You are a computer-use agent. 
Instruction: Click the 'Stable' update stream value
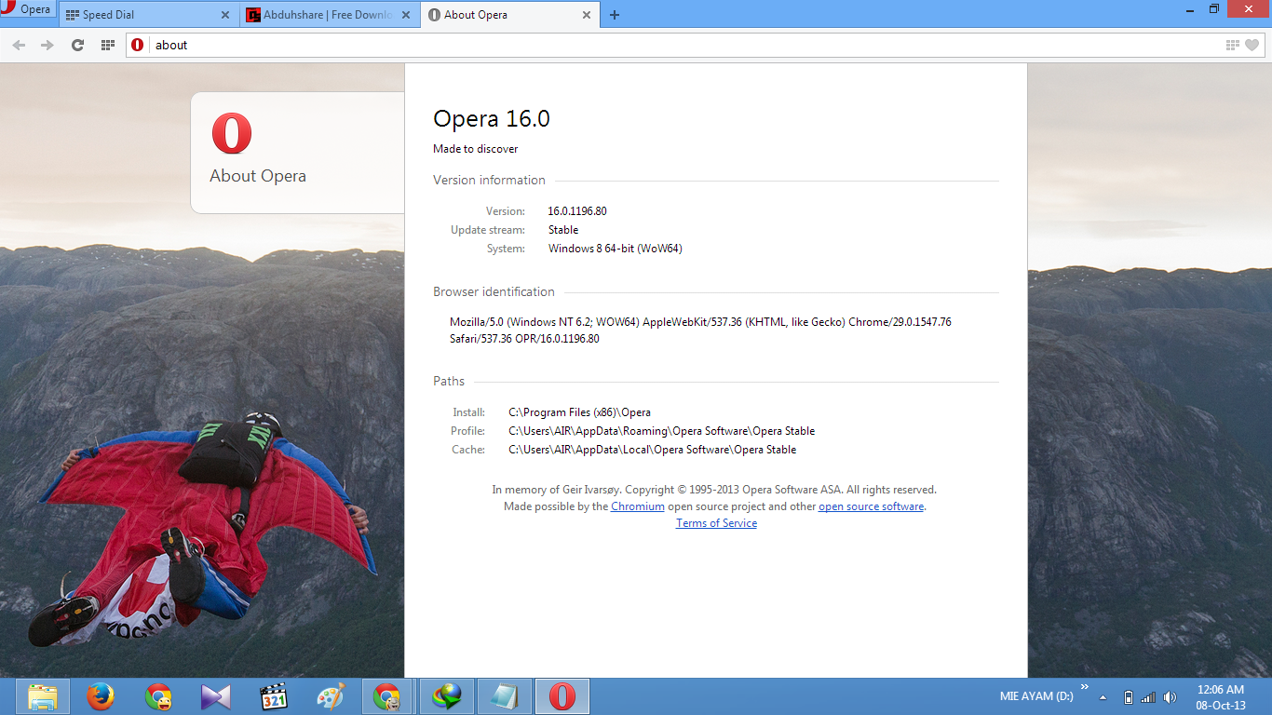click(x=563, y=230)
